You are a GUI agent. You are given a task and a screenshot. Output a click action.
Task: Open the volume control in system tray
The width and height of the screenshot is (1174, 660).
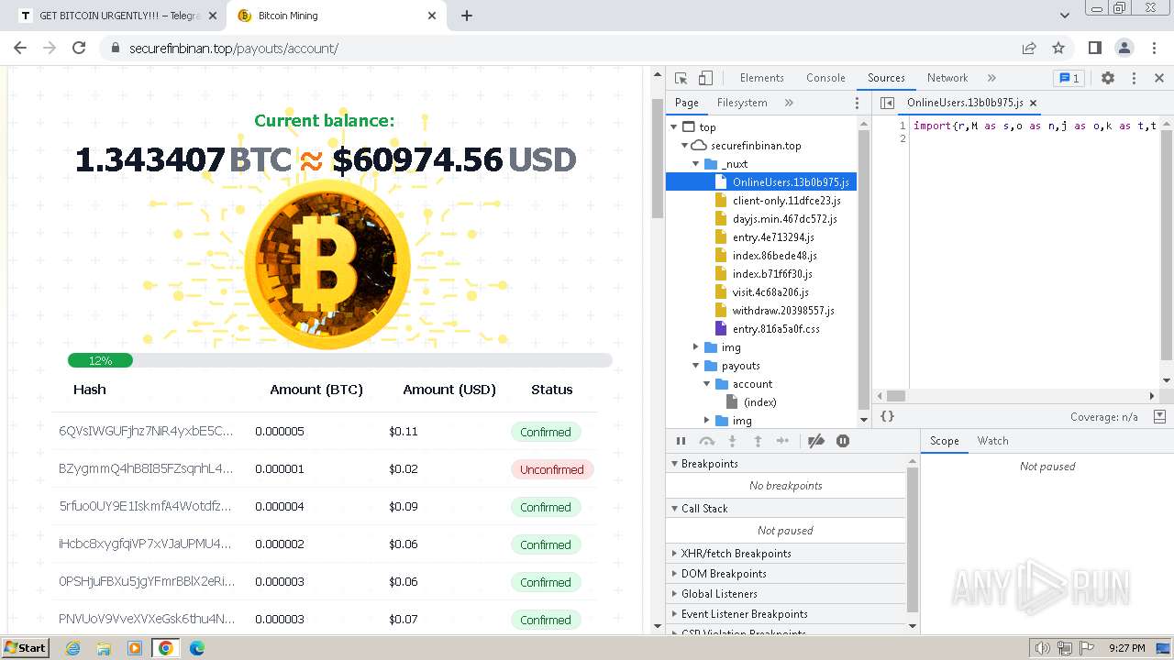point(1042,648)
